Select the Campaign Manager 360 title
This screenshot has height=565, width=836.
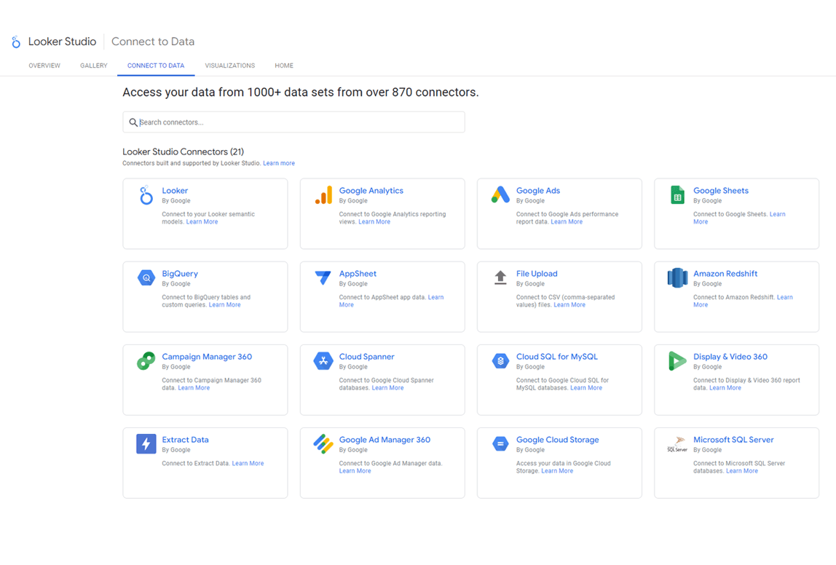[x=207, y=357]
